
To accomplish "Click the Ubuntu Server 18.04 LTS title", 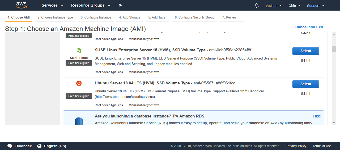I will click(x=142, y=83).
